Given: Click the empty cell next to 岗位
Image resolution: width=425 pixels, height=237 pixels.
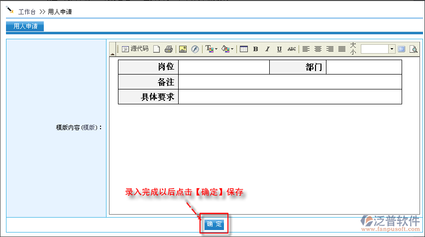Looking at the screenshot, I should point(224,67).
